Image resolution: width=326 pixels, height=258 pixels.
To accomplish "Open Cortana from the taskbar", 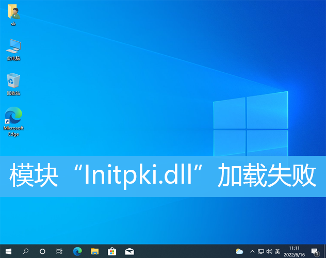I will click(42, 251).
